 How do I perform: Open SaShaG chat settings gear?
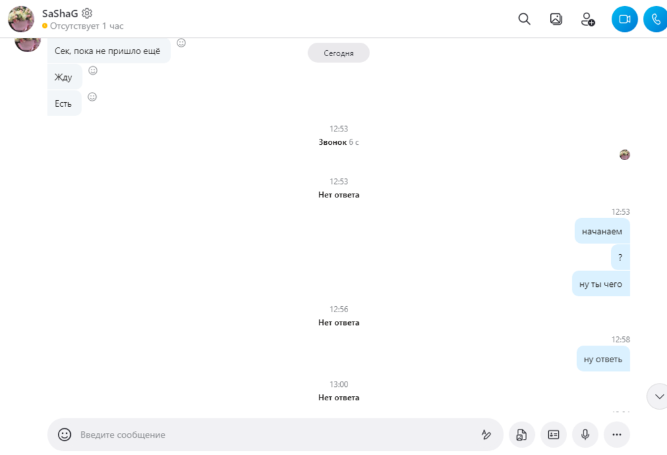coord(87,13)
